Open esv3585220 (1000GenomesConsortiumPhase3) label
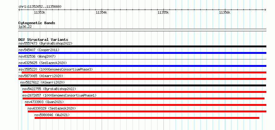 [56, 69]
